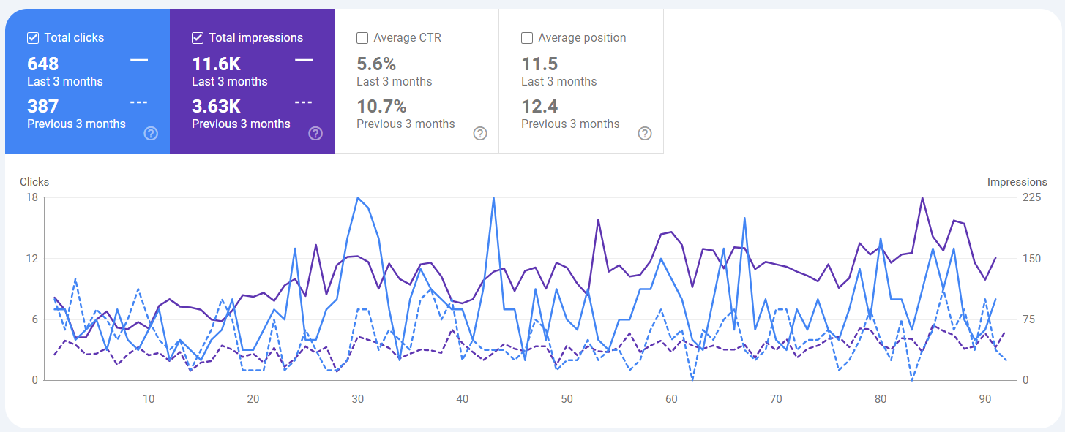Click solid line legend beside 648 clicks
The height and width of the screenshot is (432, 1065).
(139, 60)
